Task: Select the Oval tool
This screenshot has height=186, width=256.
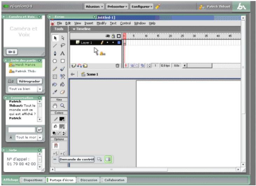Action: [x=55, y=61]
